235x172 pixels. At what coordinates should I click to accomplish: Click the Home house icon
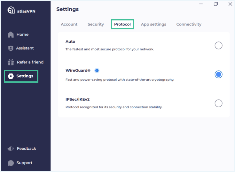[x=11, y=34]
